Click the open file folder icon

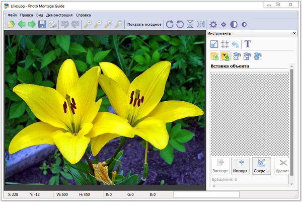(11, 24)
